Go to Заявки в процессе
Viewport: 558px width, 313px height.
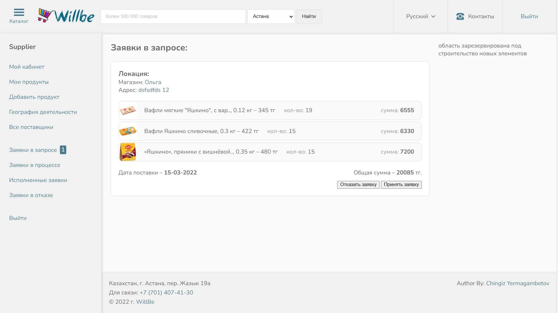(x=35, y=165)
